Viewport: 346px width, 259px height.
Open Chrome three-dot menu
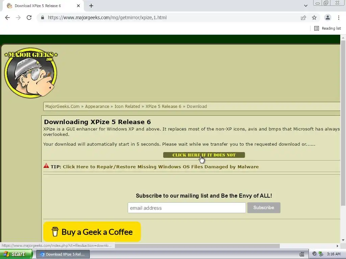coord(339,18)
